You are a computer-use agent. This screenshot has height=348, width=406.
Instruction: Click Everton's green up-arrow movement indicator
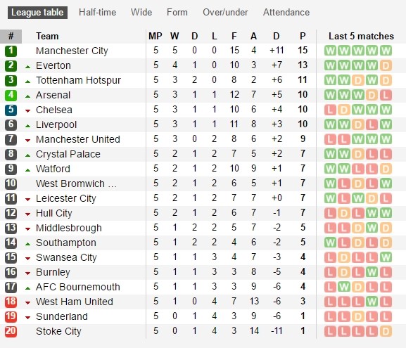pos(28,67)
